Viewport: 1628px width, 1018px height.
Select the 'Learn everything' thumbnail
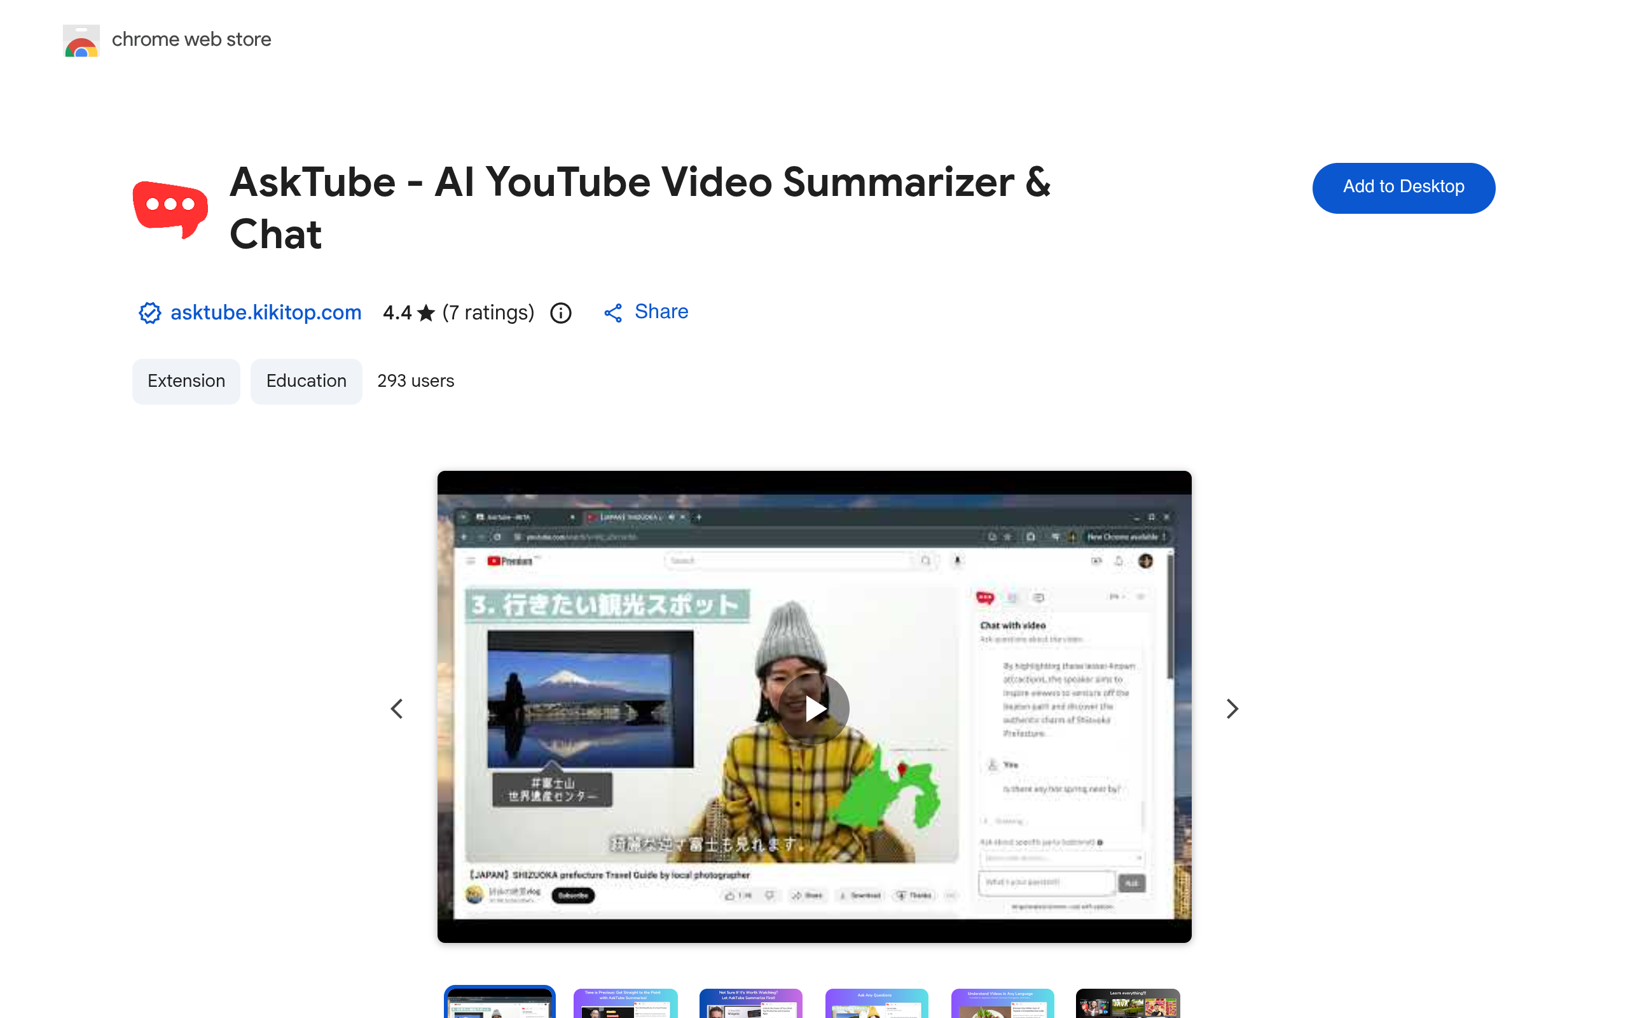(1128, 1003)
